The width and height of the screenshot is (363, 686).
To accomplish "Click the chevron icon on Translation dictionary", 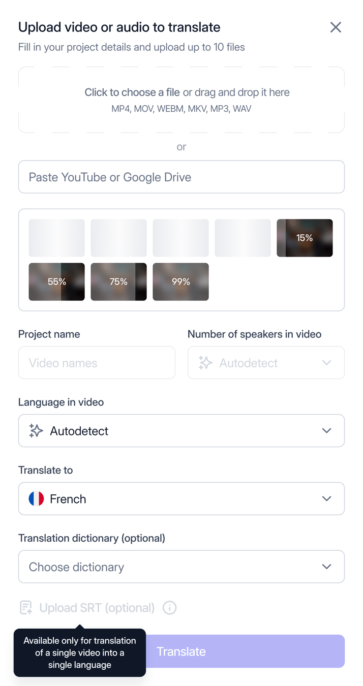I will 327,566.
